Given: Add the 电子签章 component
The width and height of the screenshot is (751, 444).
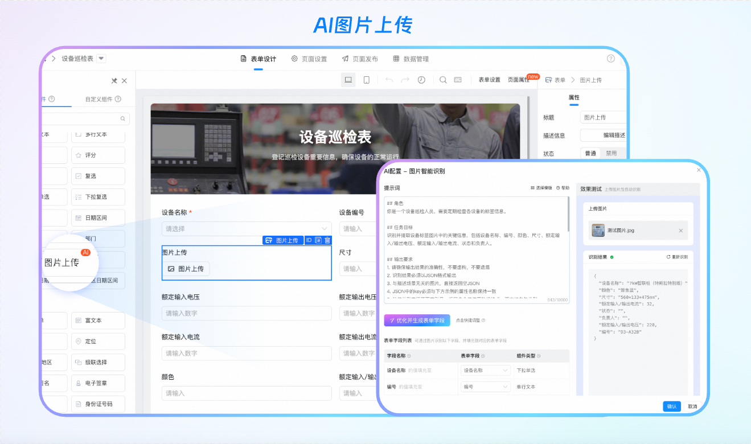Looking at the screenshot, I should 98,383.
